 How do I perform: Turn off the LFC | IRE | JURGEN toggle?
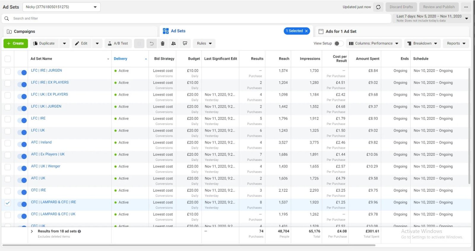[22, 72]
